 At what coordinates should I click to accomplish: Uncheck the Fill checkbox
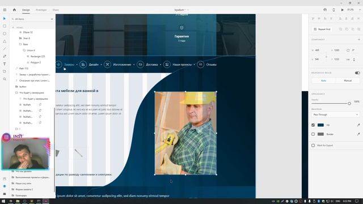click(x=313, y=125)
